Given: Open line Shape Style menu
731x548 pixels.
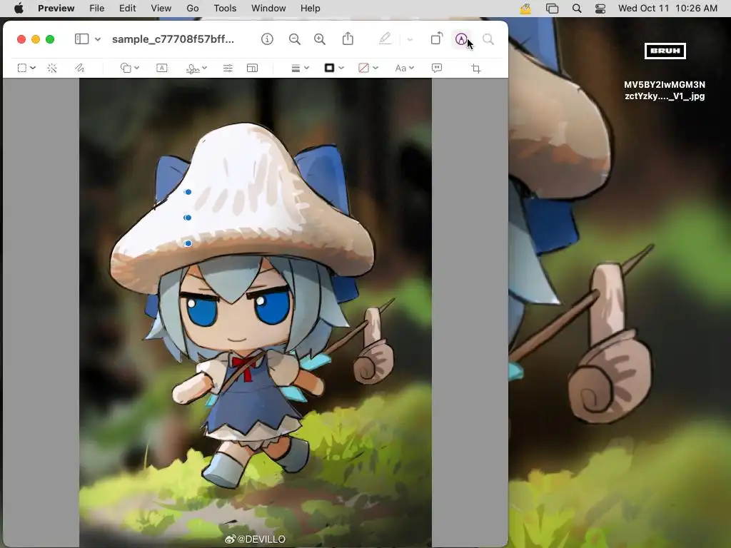Looking at the screenshot, I should (x=300, y=68).
